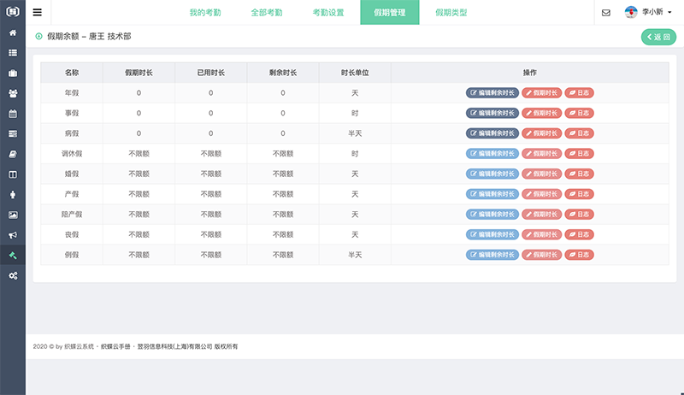Switch to the 考勤设置 tab
Viewport: 684px width, 395px height.
pos(329,13)
